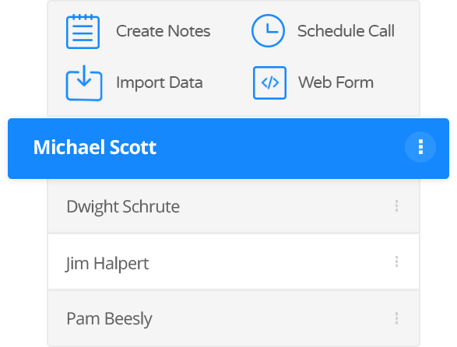Screen dimensions: 457x347
Task: Select the Jim Halpert row
Action: tap(234, 261)
